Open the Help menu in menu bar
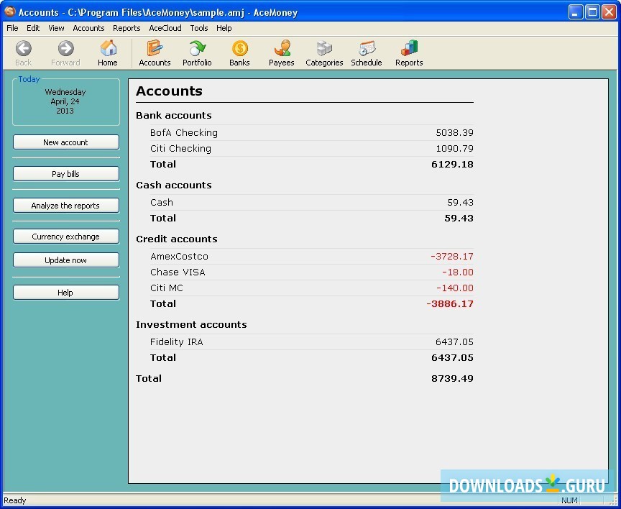The image size is (621, 509). 224,28
